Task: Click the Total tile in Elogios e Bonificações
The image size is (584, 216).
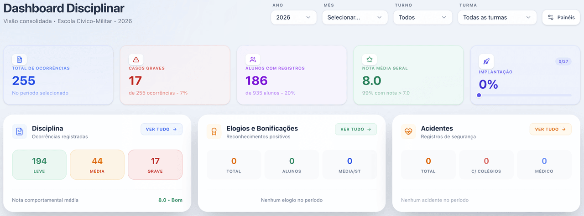Action: [x=234, y=165]
